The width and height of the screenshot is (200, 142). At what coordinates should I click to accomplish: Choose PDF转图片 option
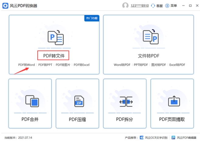[x=63, y=65]
